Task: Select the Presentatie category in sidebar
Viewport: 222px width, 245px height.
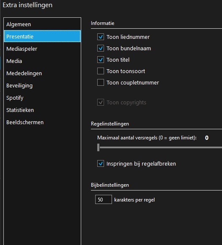Action: (42, 36)
